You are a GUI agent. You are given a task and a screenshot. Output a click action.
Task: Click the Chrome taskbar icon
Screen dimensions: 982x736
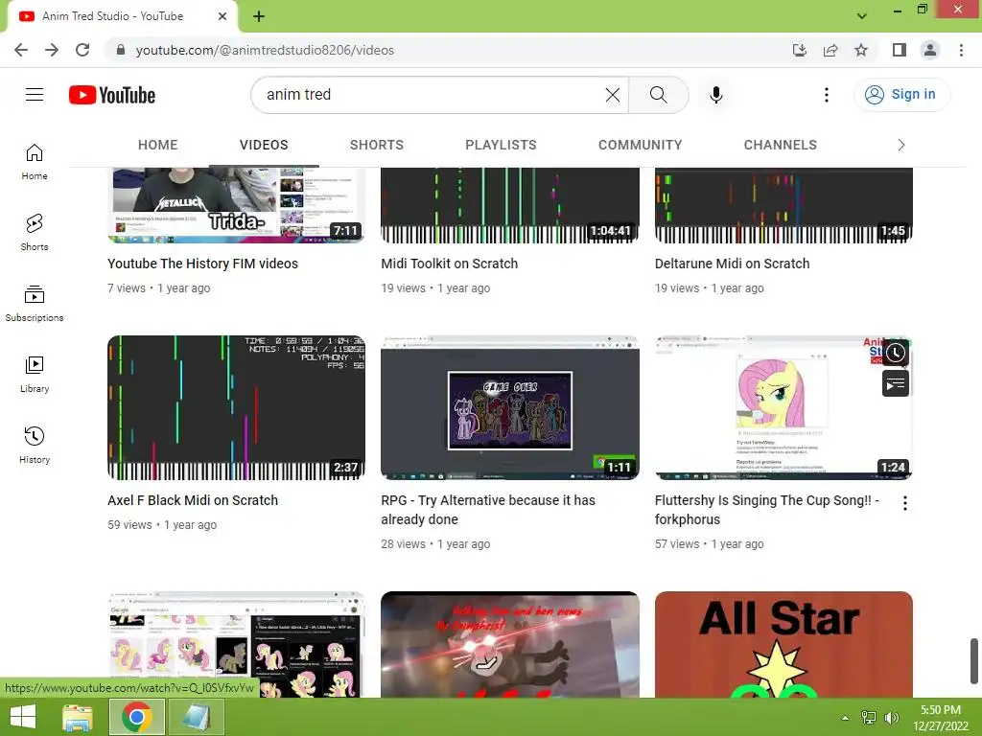pos(137,717)
